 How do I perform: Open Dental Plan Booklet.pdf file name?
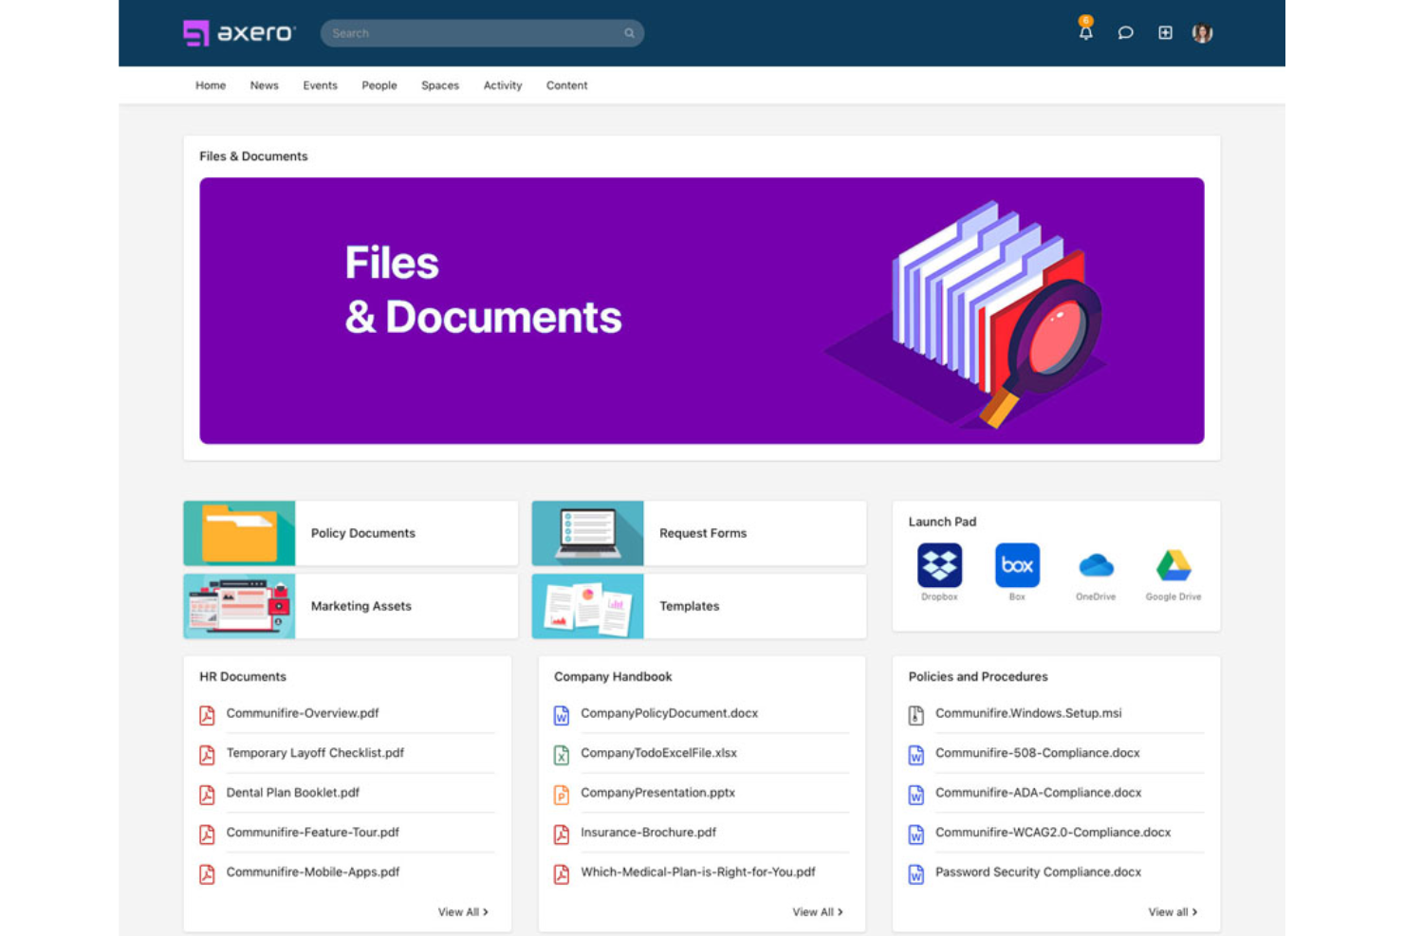pos(293,793)
